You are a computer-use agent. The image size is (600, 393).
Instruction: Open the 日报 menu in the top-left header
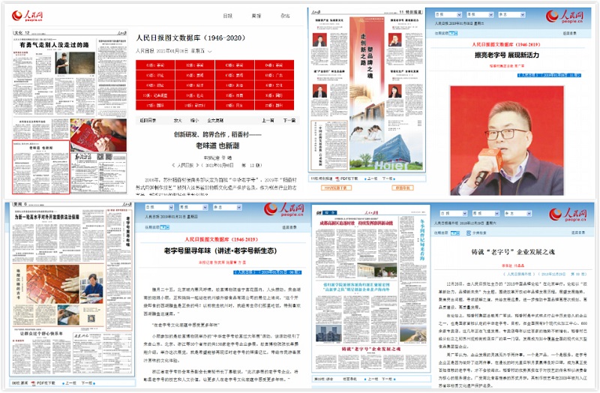pos(227,16)
